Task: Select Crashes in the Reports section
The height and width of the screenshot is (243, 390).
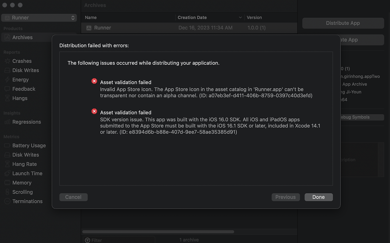Action: pyautogui.click(x=22, y=61)
